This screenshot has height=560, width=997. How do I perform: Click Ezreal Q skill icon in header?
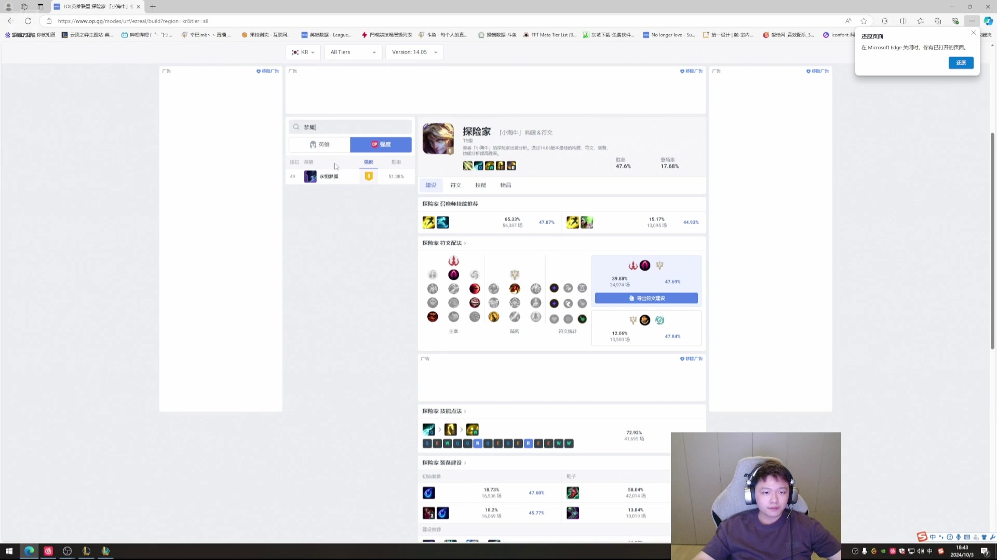coord(479,166)
